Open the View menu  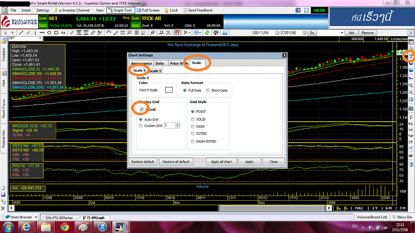[100, 10]
